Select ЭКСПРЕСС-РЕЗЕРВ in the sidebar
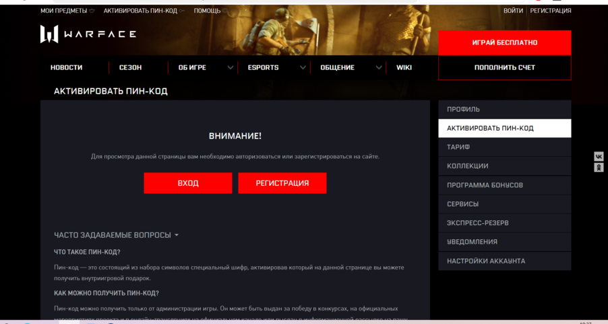608x324 pixels. point(504,223)
